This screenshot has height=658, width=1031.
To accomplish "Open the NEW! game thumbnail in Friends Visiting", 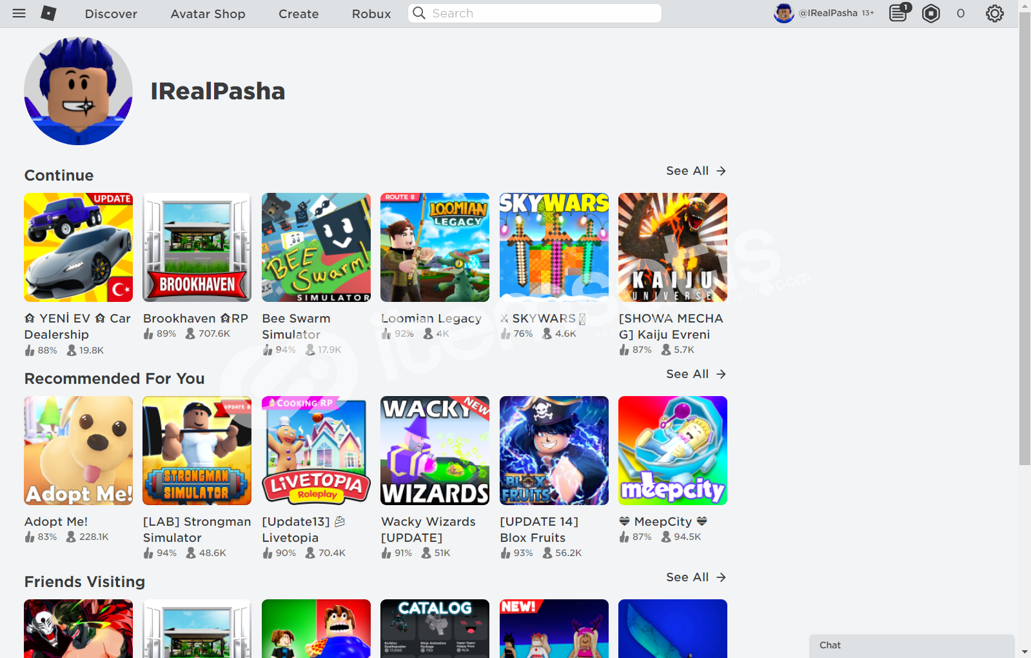I will pos(554,629).
